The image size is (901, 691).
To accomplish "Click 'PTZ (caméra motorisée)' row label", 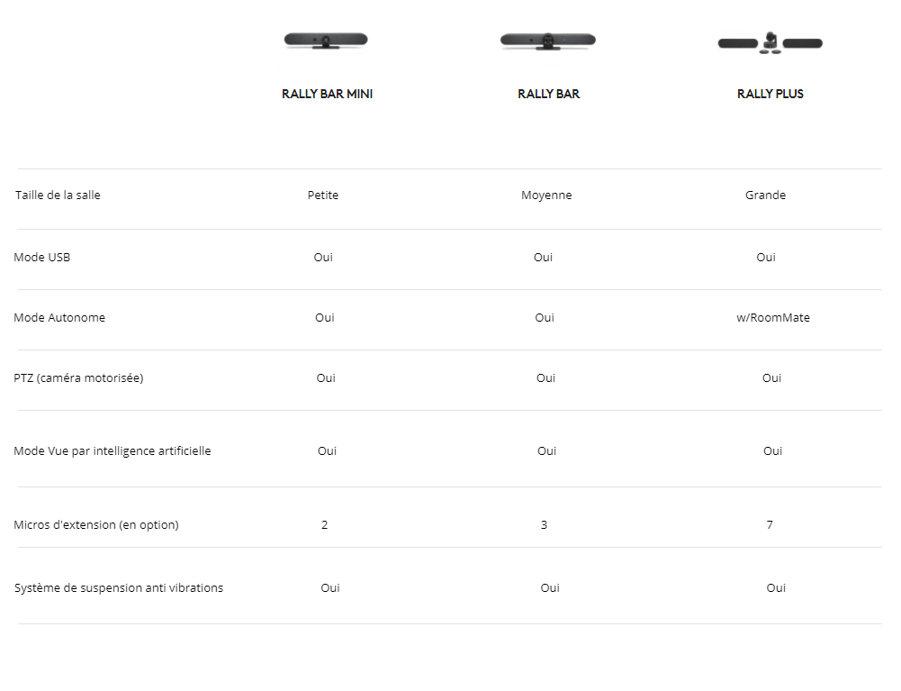I will tap(78, 378).
